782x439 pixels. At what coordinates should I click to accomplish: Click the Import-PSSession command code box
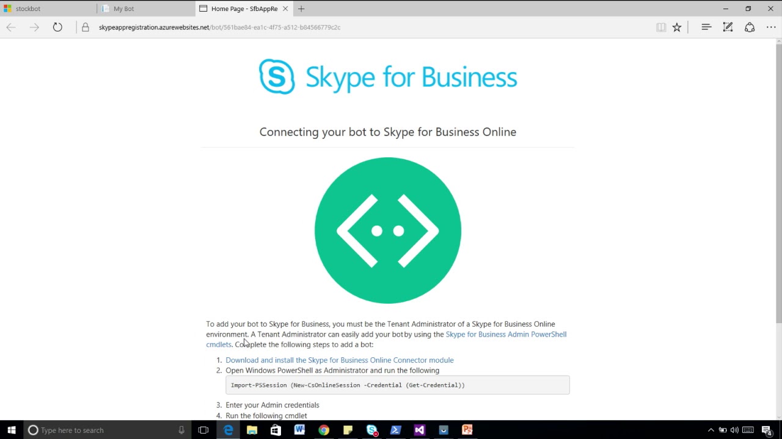[398, 385]
